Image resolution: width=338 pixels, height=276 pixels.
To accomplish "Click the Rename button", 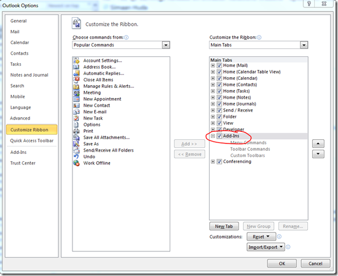I will pyautogui.click(x=293, y=226).
